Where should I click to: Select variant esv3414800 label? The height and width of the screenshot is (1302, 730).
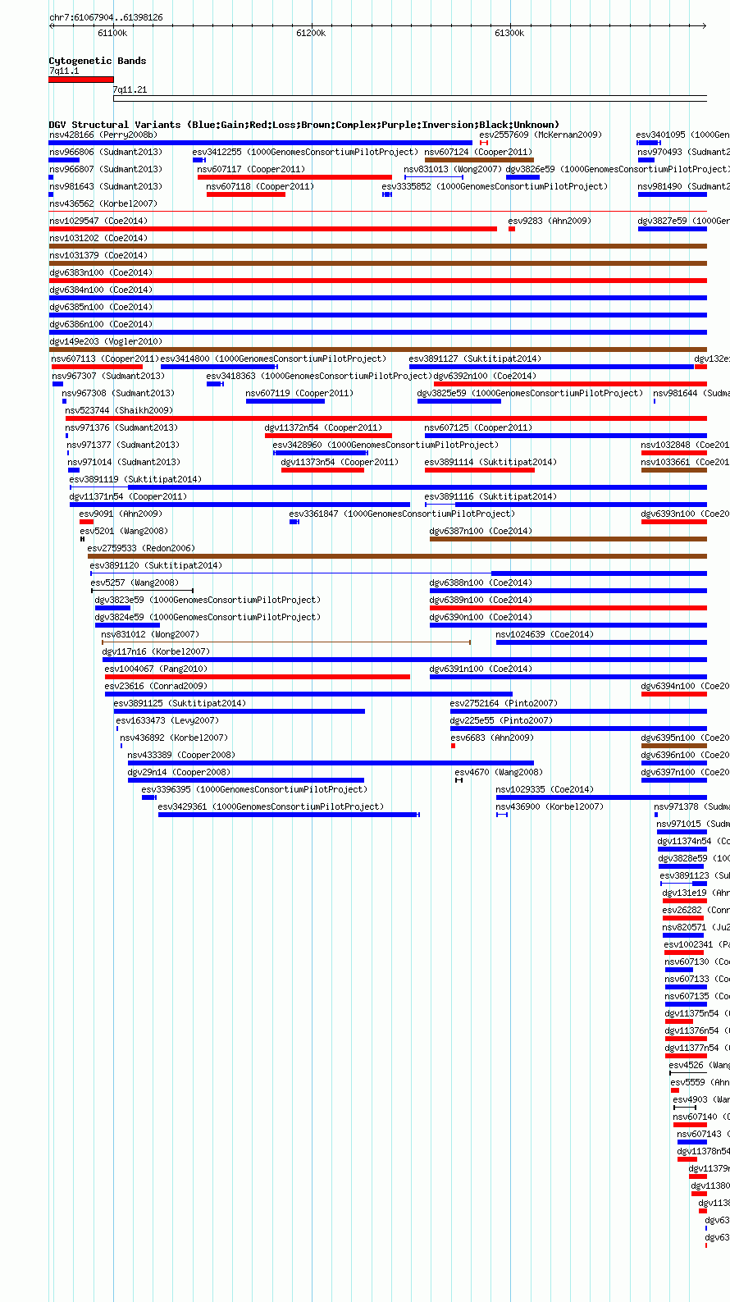pyautogui.click(x=273, y=359)
